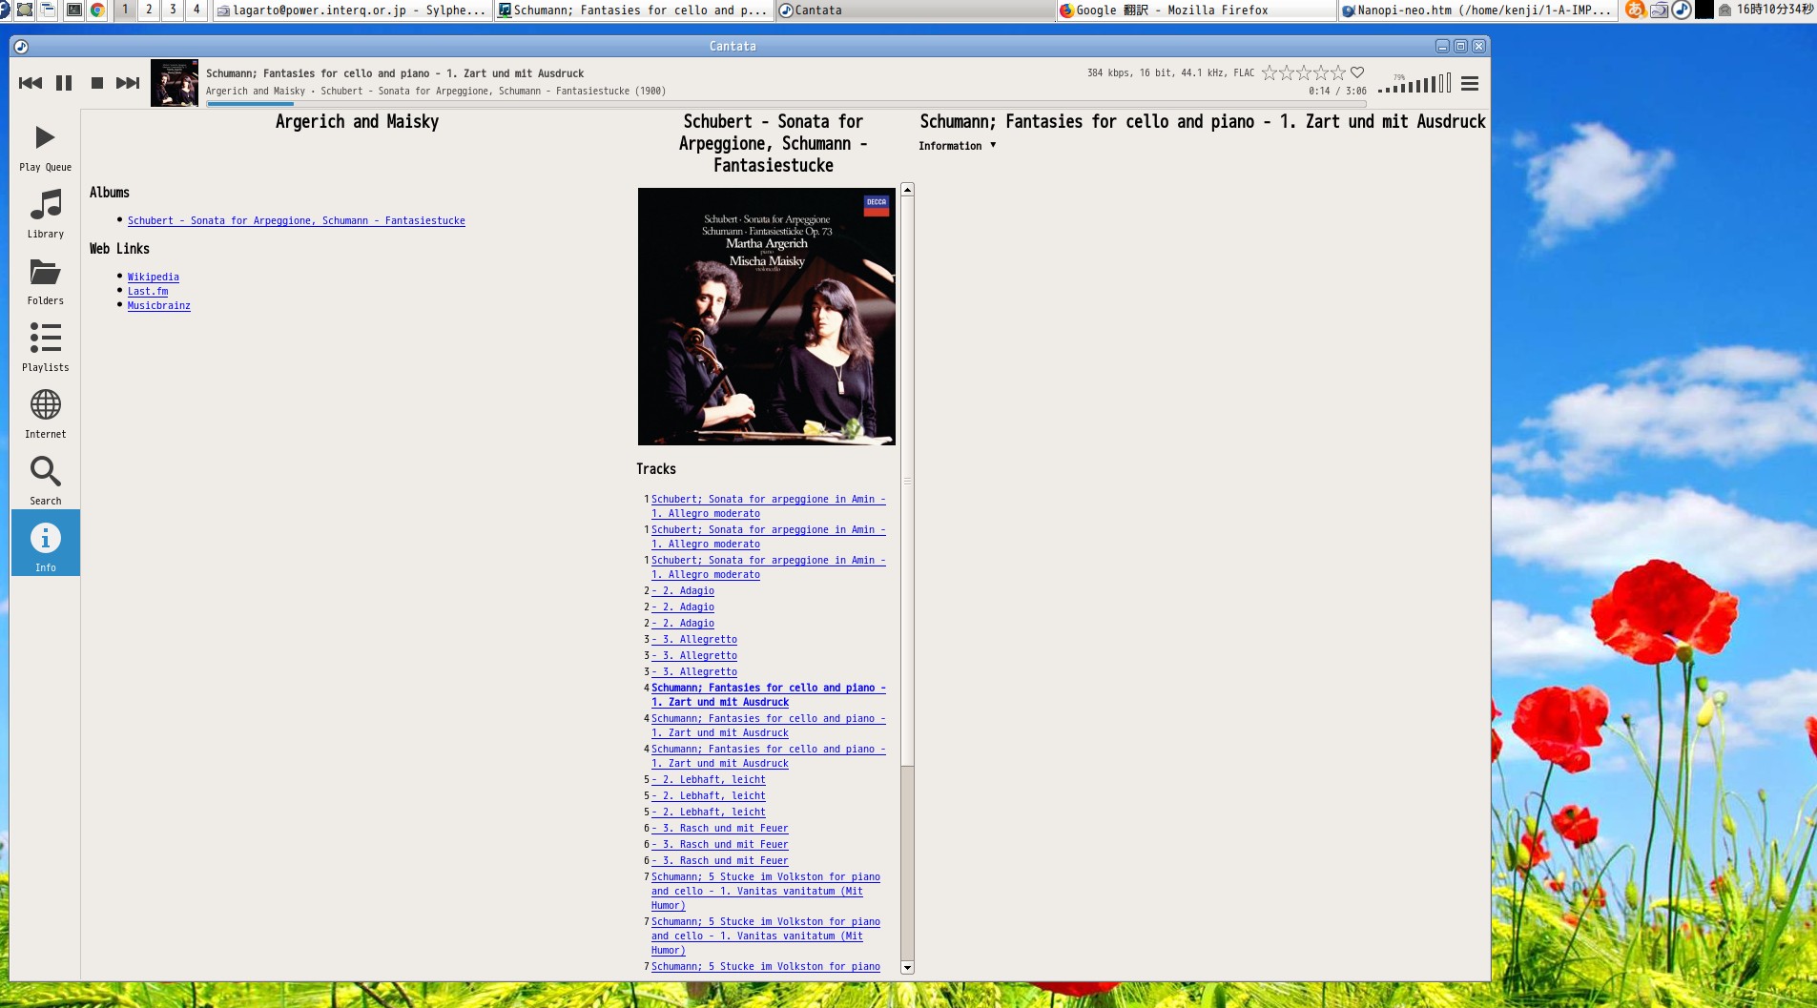Open the Wikipedia web link
The image size is (1817, 1008).
click(153, 277)
